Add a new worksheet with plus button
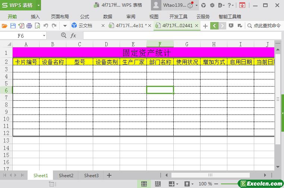The image size is (284, 188). point(109,175)
